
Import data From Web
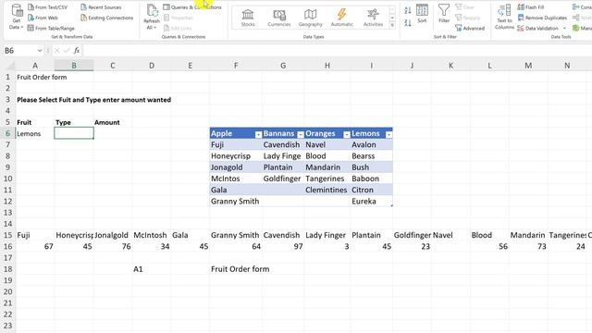[43, 18]
